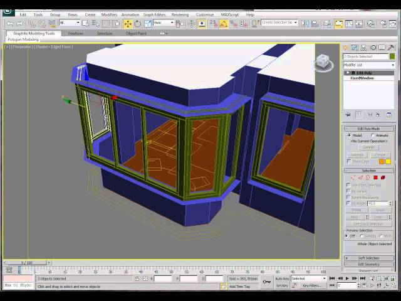Viewport: 401px width, 301px height.
Task: Select the Select and Link tool
Action: (32, 24)
